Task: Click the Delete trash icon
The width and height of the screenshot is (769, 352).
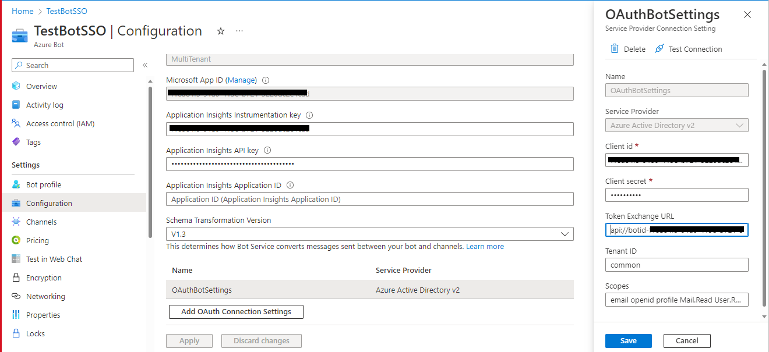Action: click(x=614, y=49)
